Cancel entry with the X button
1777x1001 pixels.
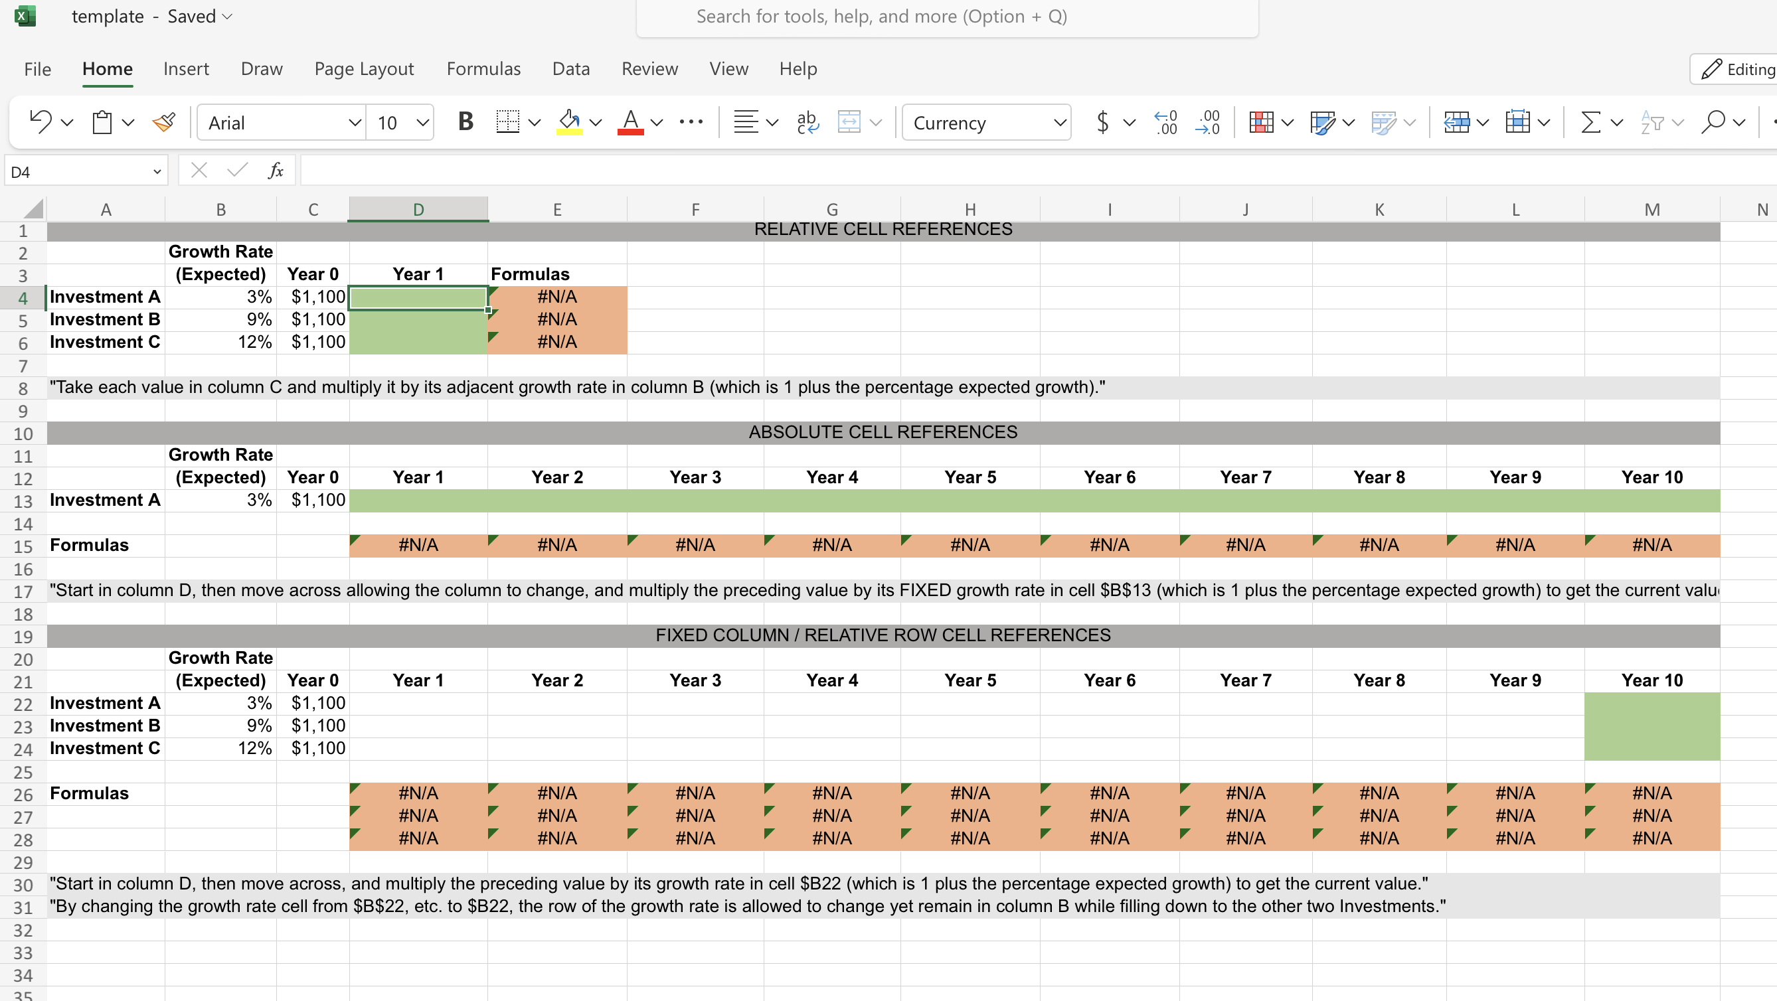[x=199, y=169]
